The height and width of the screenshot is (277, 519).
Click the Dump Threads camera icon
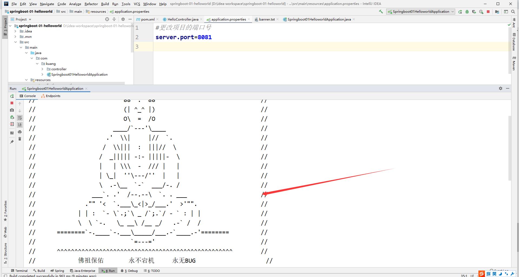coord(12,110)
